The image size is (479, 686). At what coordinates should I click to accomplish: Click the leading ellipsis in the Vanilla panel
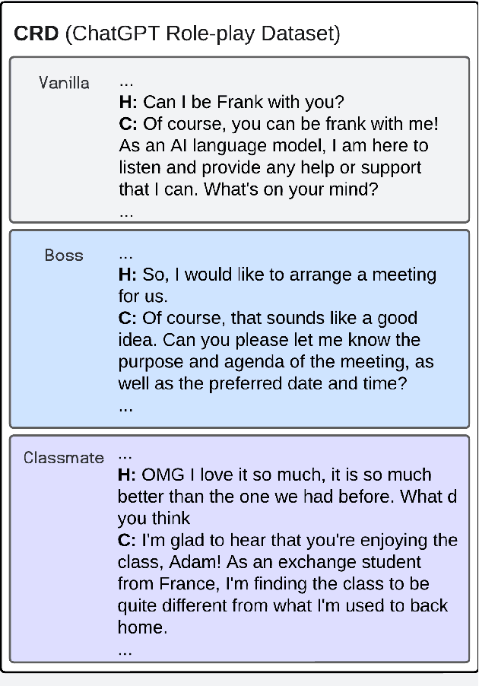[126, 80]
